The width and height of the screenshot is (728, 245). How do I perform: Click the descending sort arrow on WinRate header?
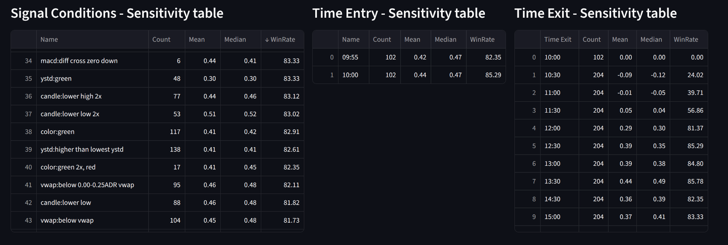[267, 40]
